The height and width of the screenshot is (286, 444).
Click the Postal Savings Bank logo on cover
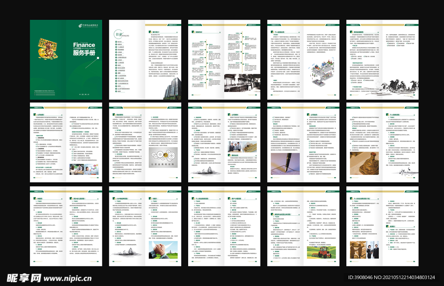pyautogui.click(x=88, y=26)
